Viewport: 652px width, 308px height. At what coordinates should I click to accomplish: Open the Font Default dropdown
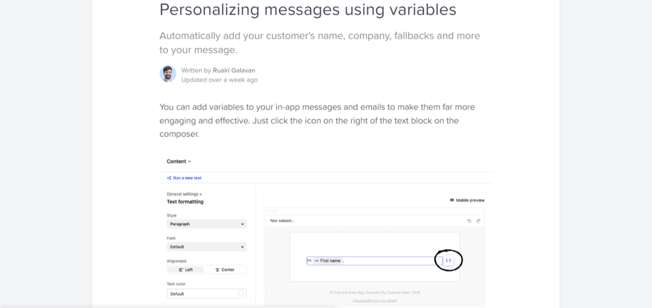coord(207,247)
